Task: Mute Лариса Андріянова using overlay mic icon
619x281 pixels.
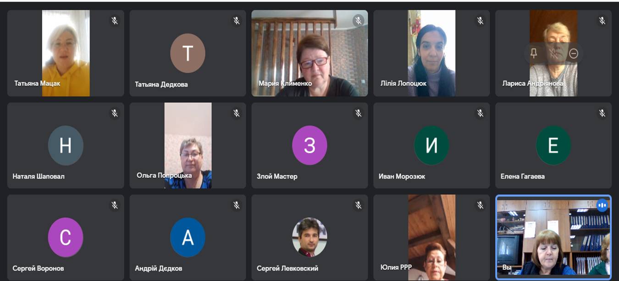Action: [554, 54]
